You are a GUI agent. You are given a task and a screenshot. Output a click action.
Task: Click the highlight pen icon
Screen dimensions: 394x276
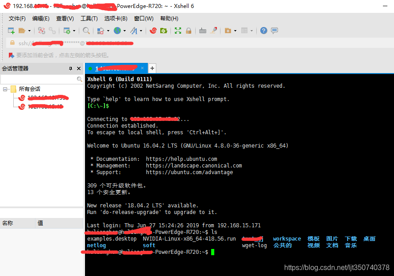click(213, 31)
